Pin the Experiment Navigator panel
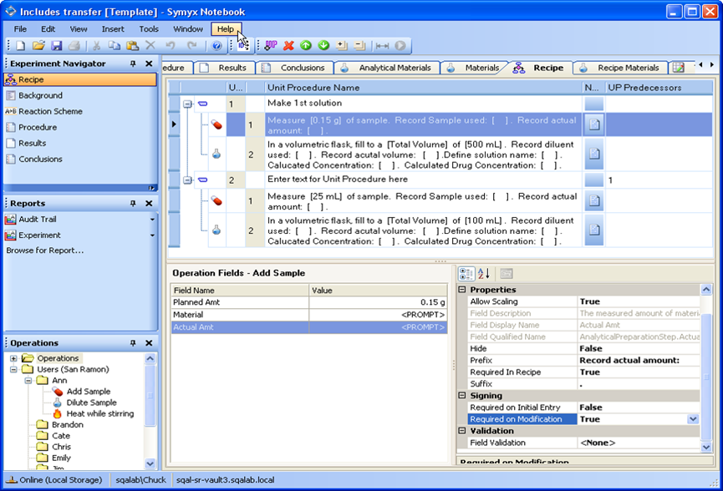Image resolution: width=723 pixels, height=491 pixels. coord(133,63)
